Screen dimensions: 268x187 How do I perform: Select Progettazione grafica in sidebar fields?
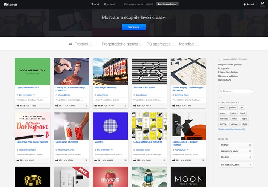[x=230, y=65]
